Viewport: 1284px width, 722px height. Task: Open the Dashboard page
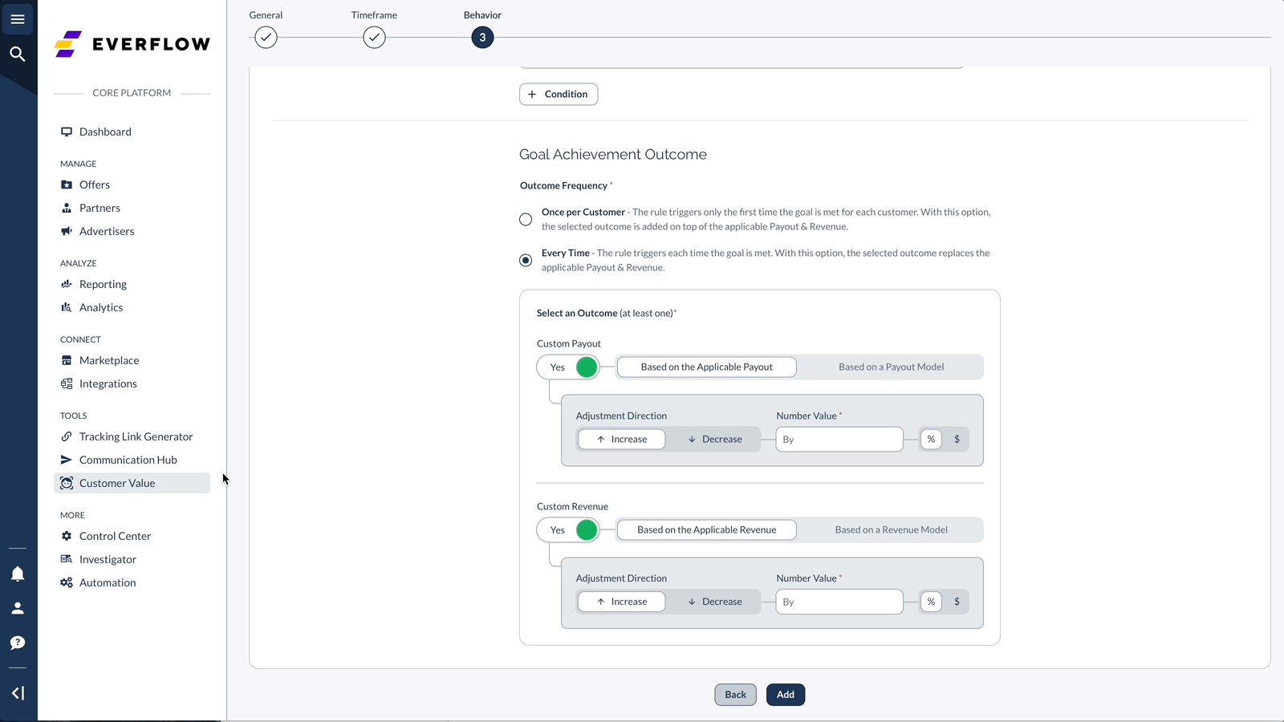coord(105,132)
